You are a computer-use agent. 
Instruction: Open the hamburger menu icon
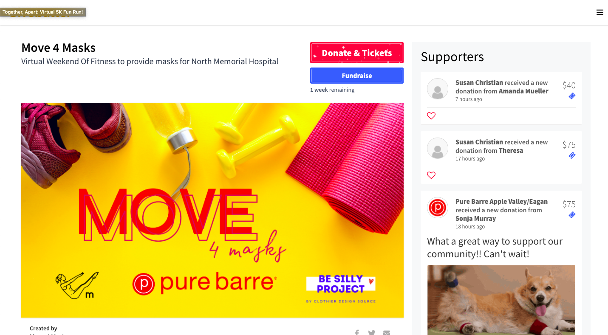[600, 12]
